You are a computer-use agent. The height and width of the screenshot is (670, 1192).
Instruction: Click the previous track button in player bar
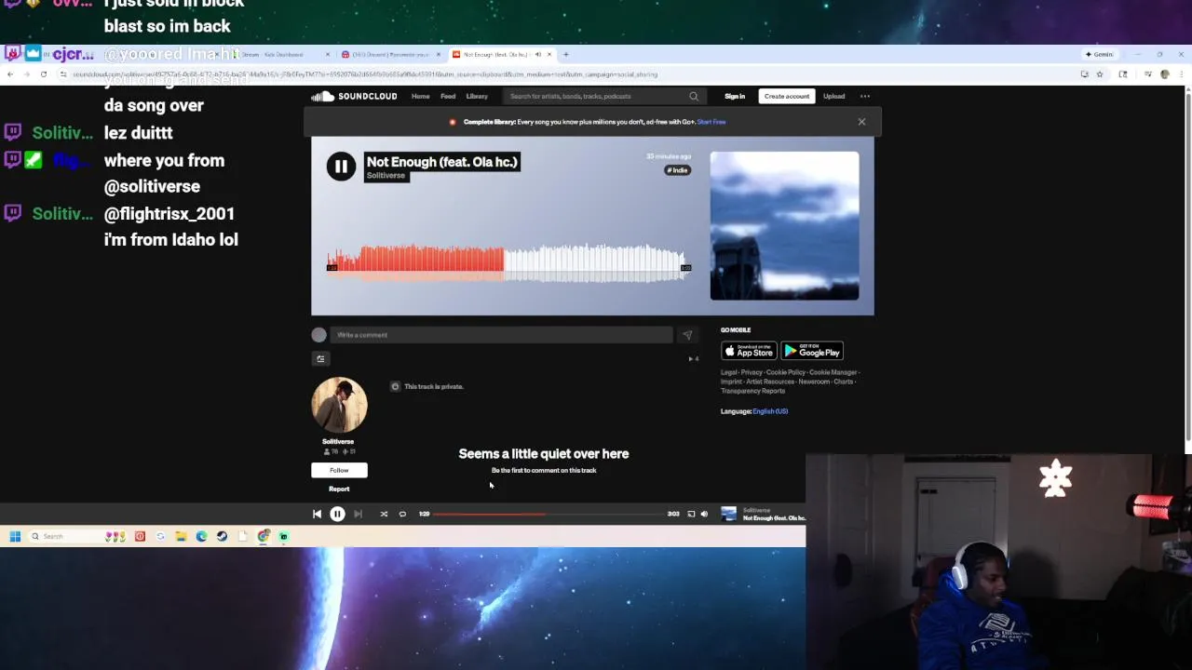point(317,514)
